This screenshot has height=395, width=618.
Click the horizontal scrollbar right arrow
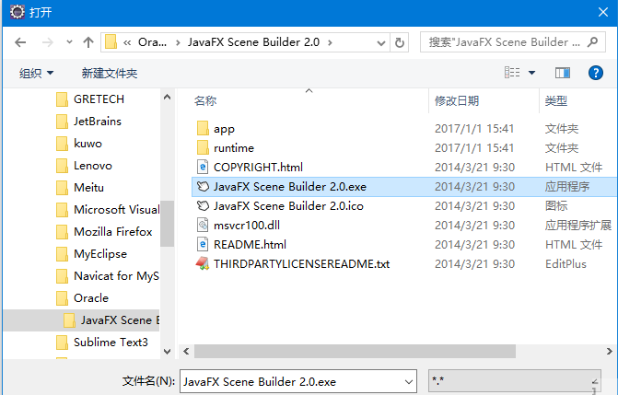point(609,351)
